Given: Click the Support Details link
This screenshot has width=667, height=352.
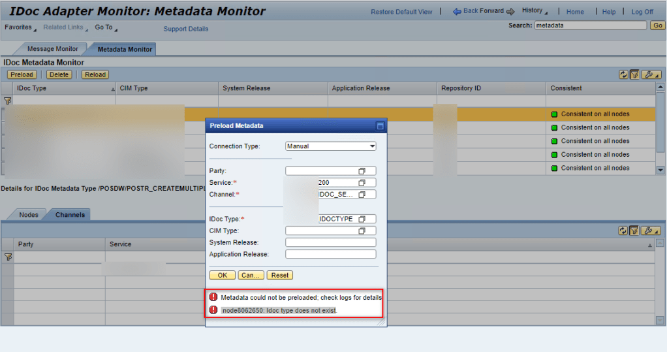Looking at the screenshot, I should [x=186, y=29].
